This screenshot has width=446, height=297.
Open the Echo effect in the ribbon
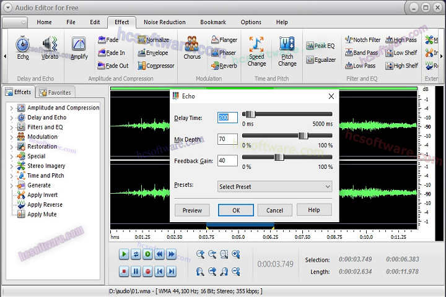click(23, 48)
